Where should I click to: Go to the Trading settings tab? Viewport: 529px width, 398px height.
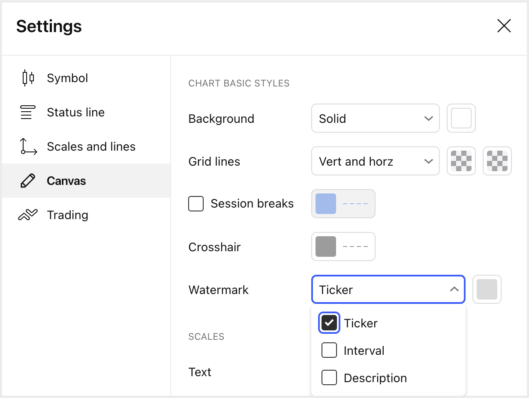coord(67,215)
